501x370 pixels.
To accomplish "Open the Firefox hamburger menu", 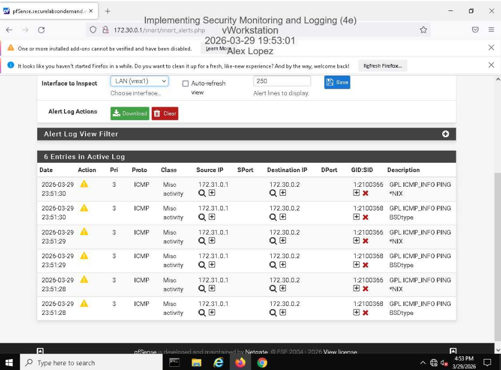I will click(491, 30).
